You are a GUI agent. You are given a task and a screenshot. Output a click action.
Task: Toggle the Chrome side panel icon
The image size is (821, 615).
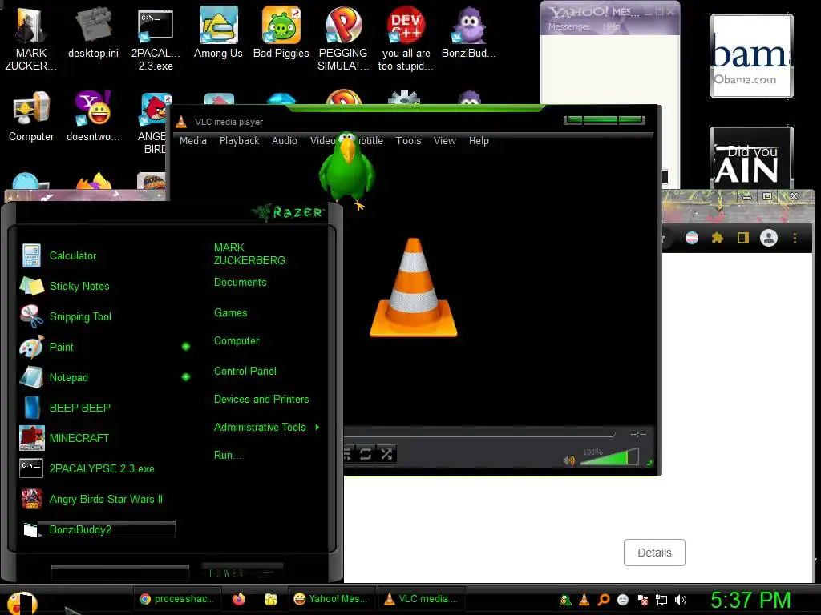[x=742, y=239]
